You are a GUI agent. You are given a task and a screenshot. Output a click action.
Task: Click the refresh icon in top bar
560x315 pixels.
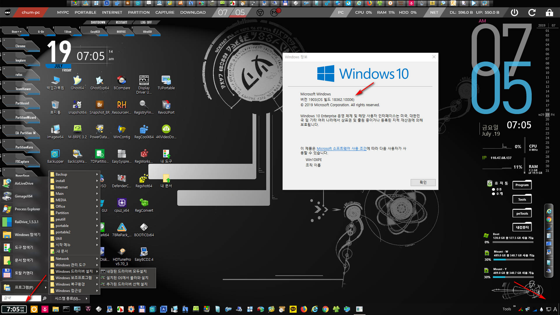pyautogui.click(x=532, y=12)
